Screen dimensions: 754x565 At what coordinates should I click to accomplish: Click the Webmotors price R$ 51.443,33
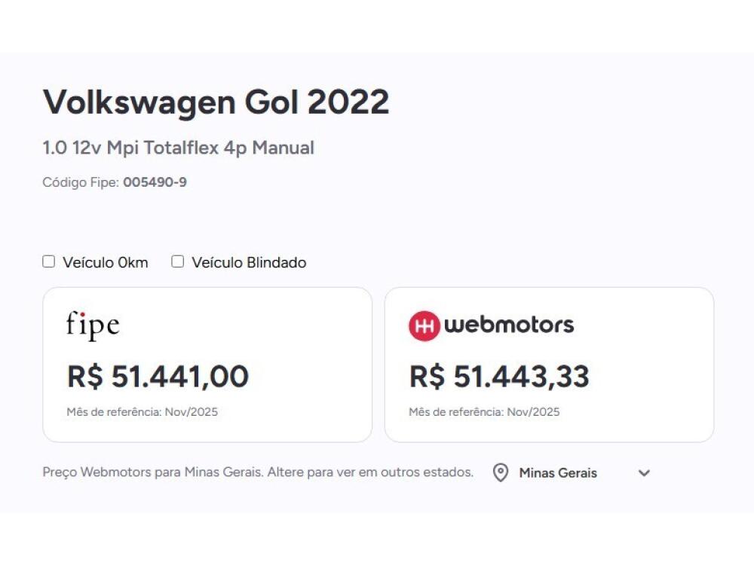point(499,376)
